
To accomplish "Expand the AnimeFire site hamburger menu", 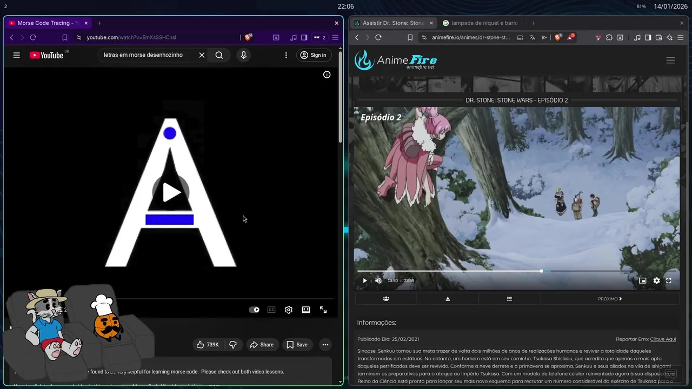I will (670, 61).
